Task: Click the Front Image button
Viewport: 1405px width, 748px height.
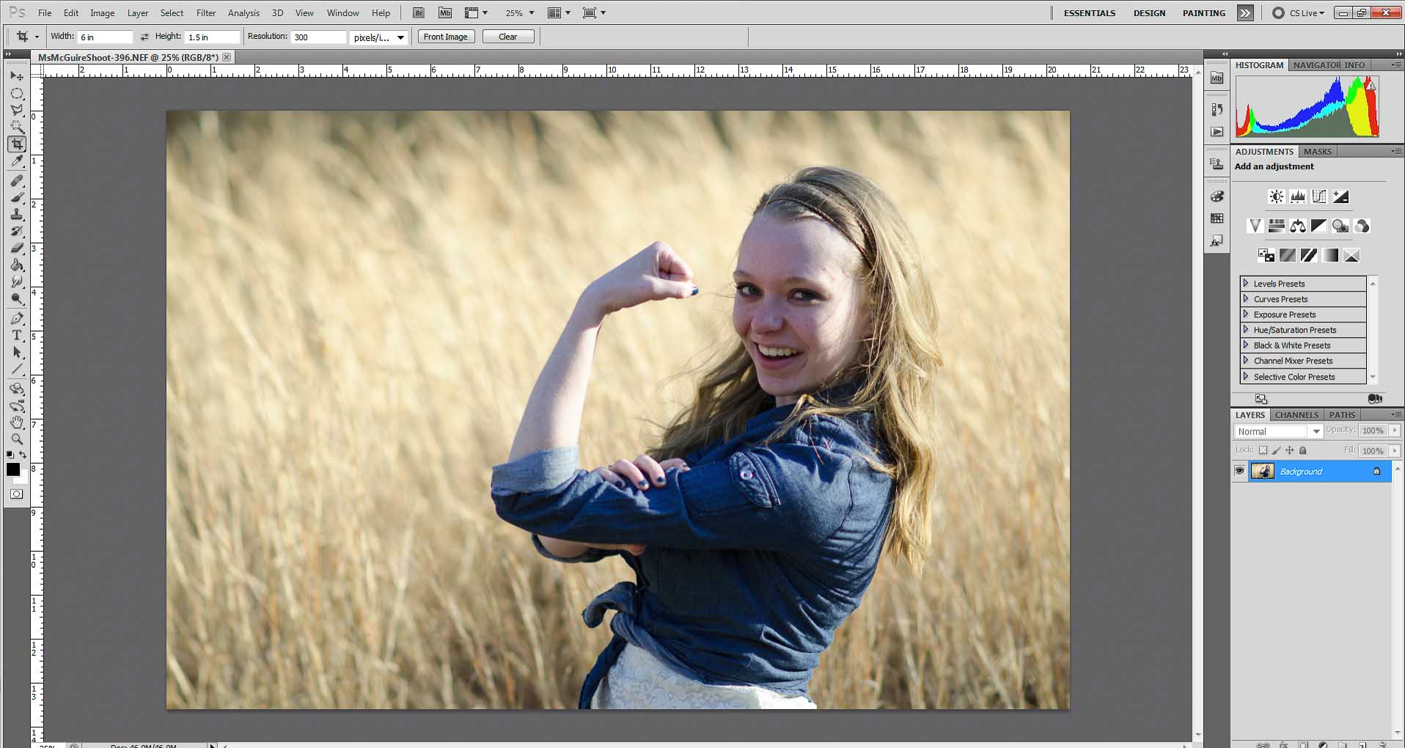Action: click(446, 37)
